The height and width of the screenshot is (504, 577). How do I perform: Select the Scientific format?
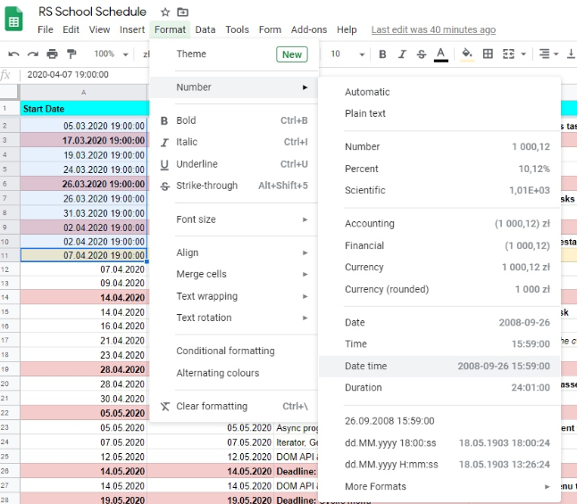439,190
